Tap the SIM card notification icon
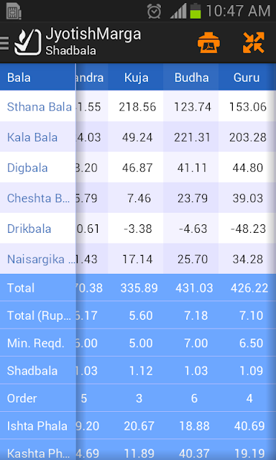Screen dimensions: 276x460 [x=14, y=11]
